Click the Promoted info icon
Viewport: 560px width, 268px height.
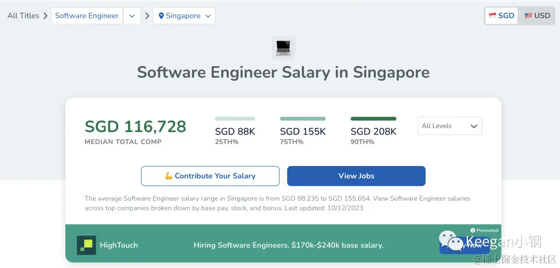472,230
